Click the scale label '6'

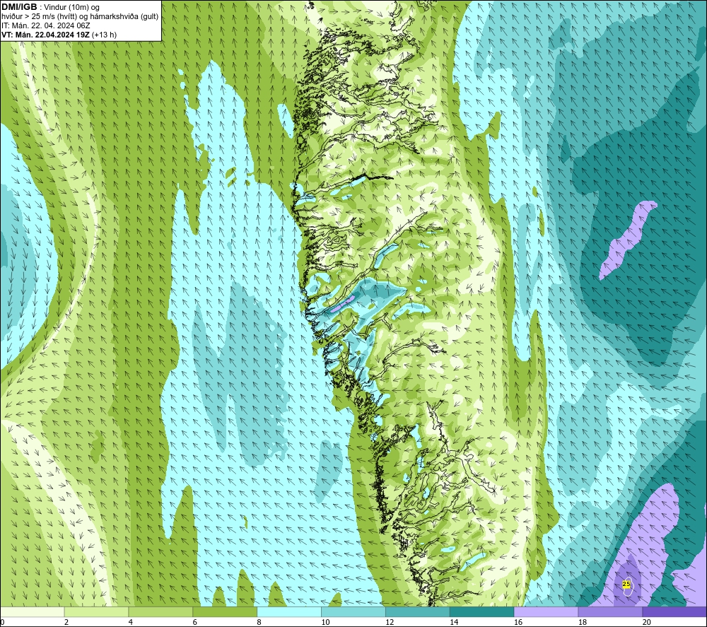[195, 623]
